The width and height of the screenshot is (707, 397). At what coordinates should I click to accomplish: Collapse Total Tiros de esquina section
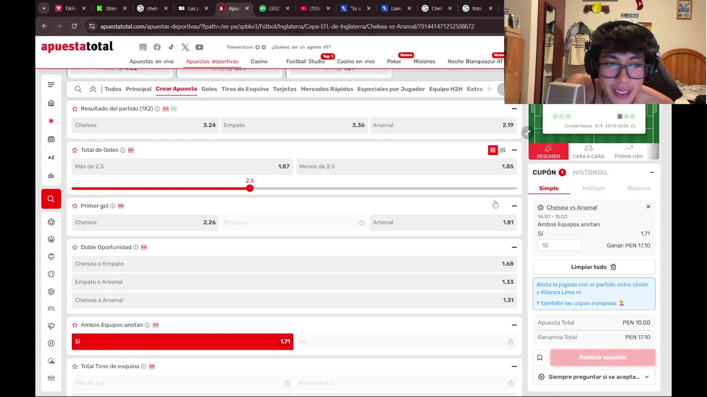[514, 366]
